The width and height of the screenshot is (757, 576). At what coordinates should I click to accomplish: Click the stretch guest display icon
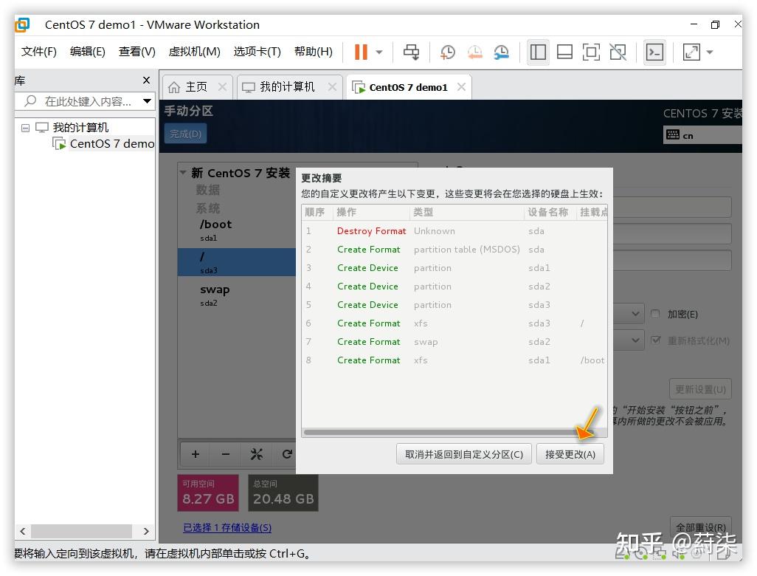pos(691,52)
